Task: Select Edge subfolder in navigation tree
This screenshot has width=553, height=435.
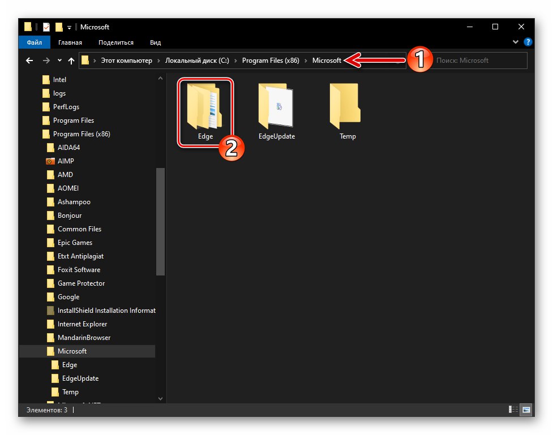Action: 64,365
